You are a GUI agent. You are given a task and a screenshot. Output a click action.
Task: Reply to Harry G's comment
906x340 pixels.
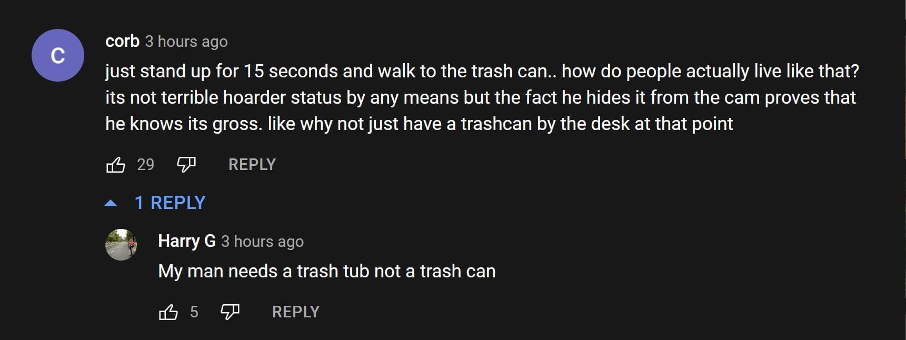point(295,312)
